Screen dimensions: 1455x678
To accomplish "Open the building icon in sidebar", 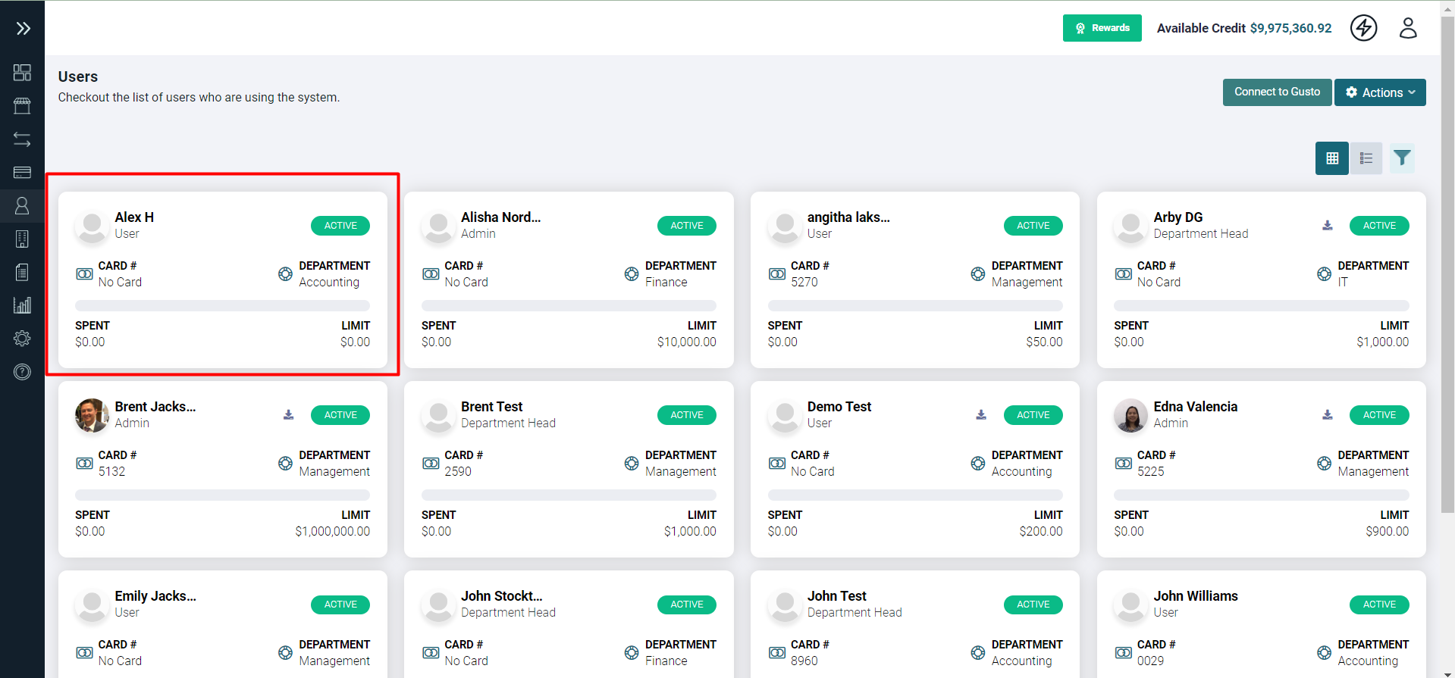I will [x=22, y=239].
